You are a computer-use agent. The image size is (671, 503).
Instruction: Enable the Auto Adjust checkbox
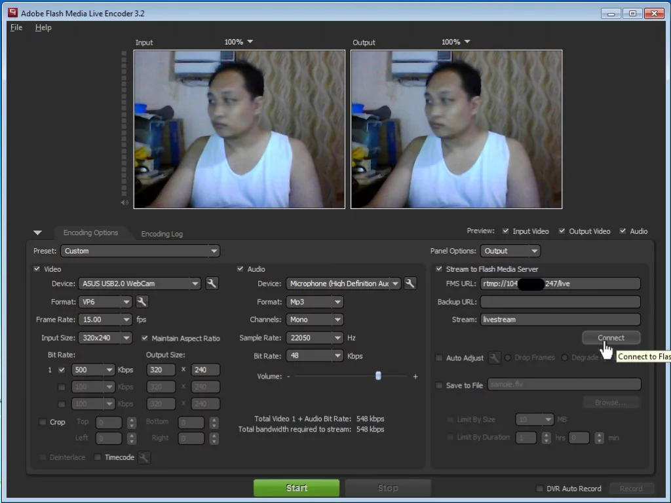click(x=439, y=358)
